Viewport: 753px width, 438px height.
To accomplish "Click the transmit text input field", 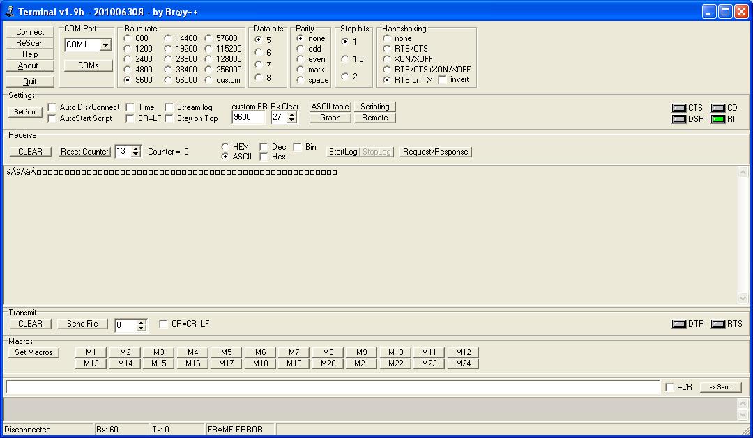I will [332, 387].
